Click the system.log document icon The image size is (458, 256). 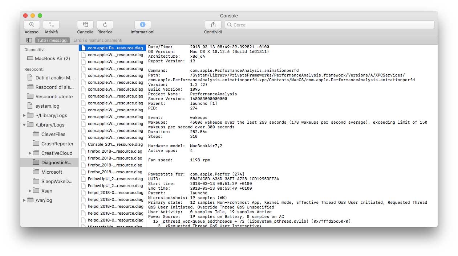(30, 106)
